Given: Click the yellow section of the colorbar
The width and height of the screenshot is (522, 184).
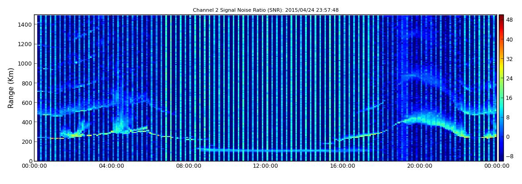Looking at the screenshot, I should (502, 67).
